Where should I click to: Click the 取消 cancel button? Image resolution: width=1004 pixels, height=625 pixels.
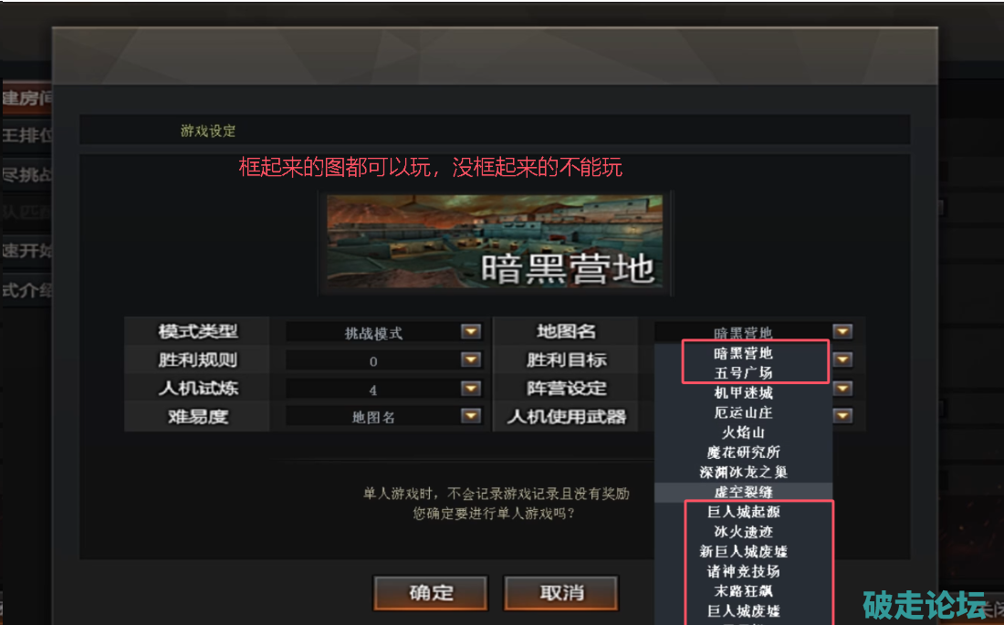tap(561, 593)
